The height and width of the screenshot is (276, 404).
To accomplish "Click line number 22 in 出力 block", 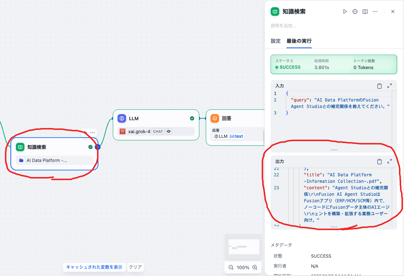I will click(276, 175).
